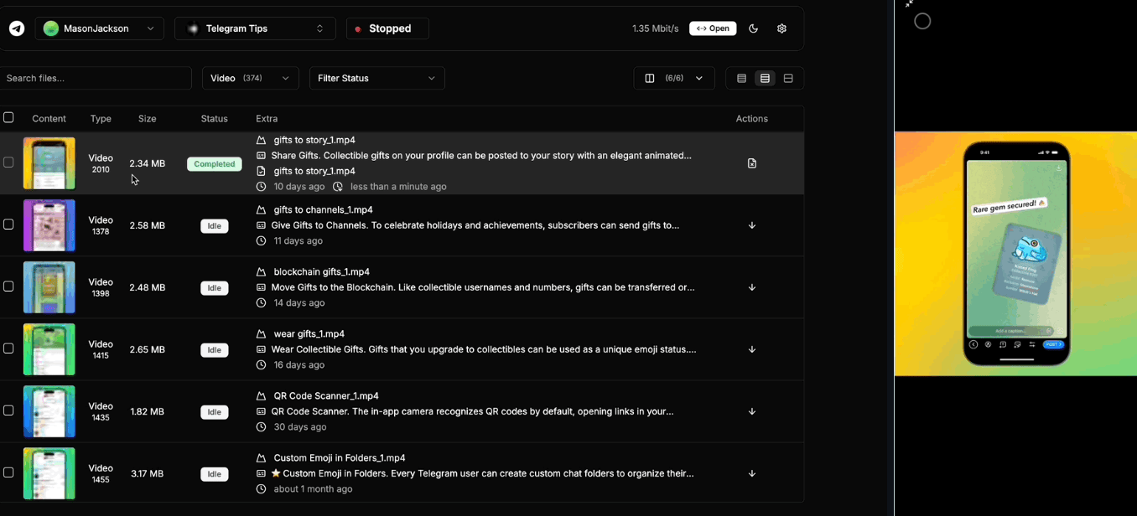
Task: Click Idle badge of gifts to channels row
Action: (215, 226)
